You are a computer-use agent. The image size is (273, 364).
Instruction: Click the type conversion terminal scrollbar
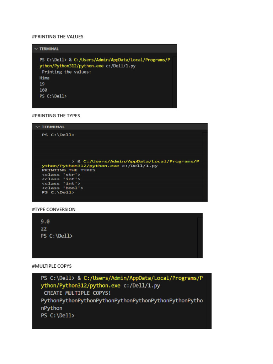[x=200, y=237]
